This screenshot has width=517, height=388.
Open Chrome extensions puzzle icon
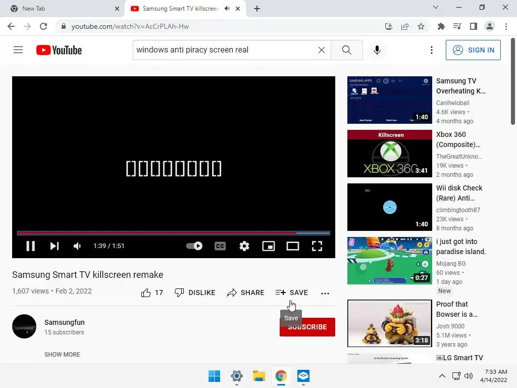point(441,26)
